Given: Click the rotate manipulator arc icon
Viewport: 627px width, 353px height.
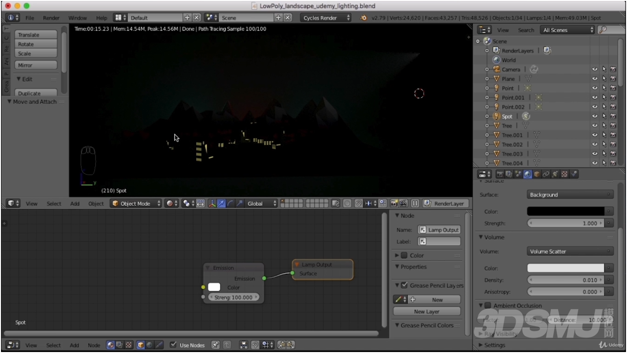Looking at the screenshot, I should pyautogui.click(x=230, y=203).
